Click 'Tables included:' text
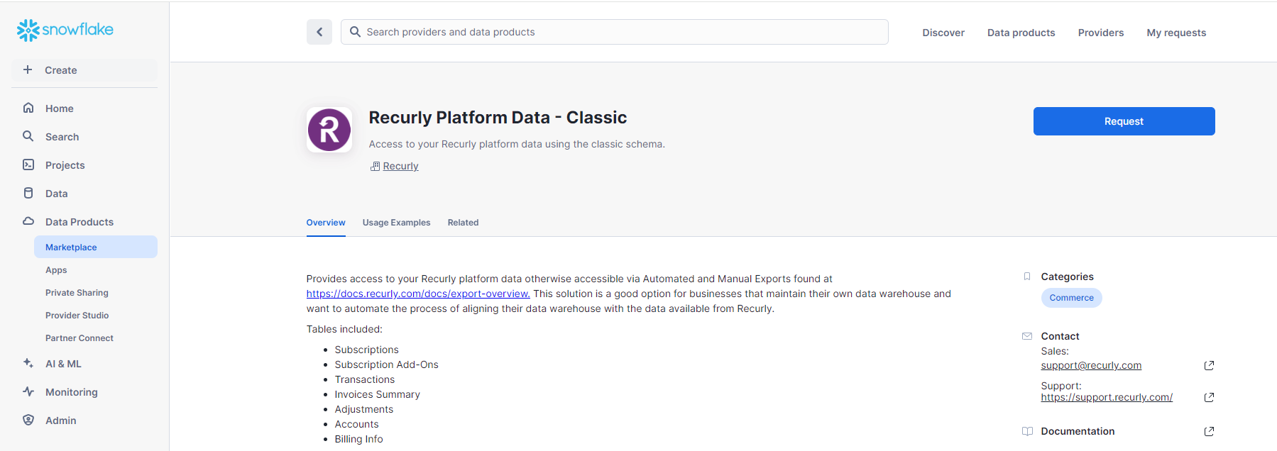 344,329
